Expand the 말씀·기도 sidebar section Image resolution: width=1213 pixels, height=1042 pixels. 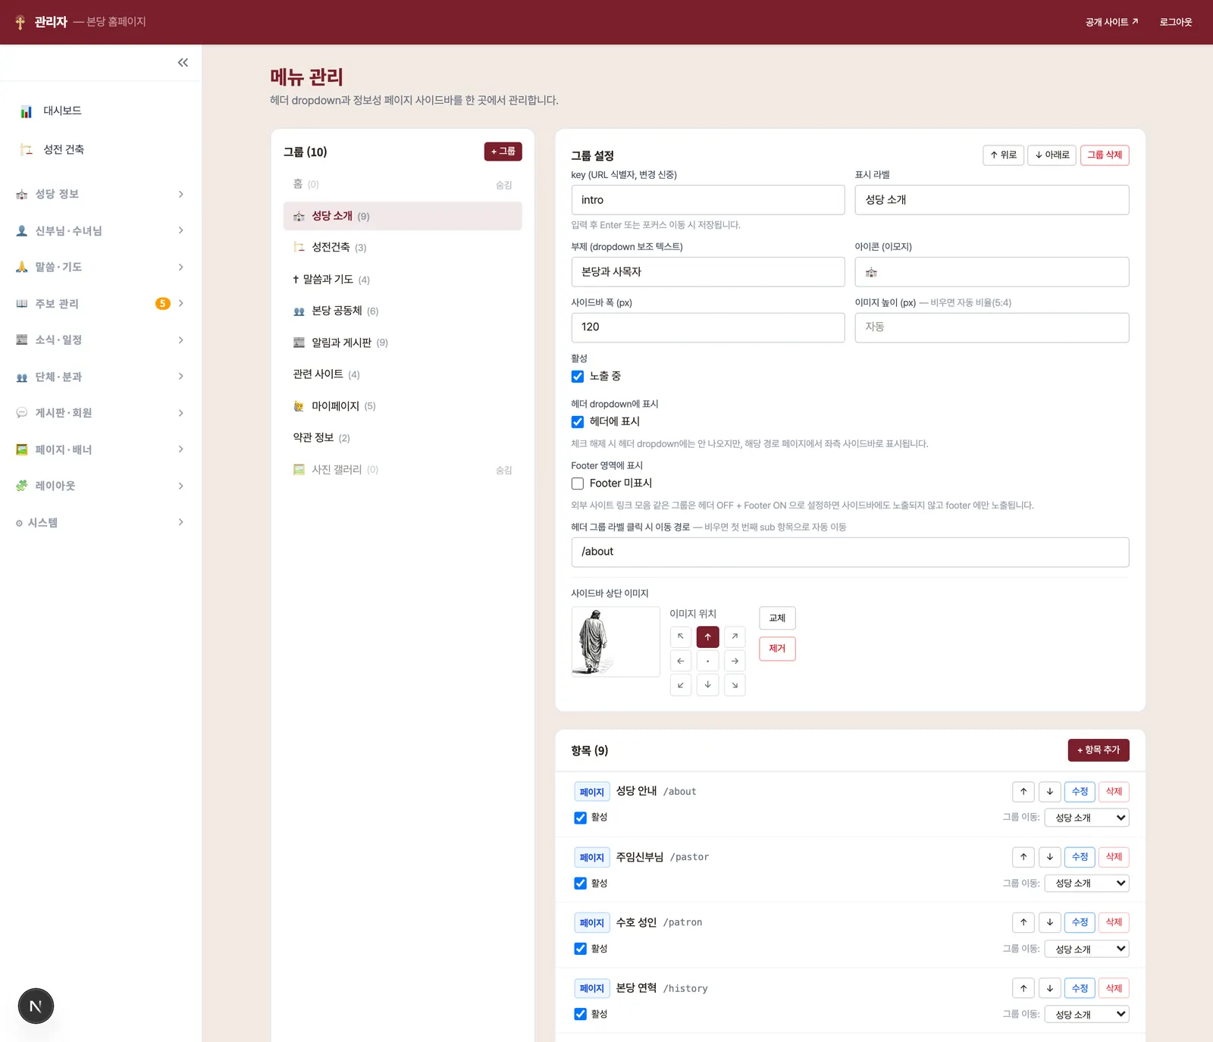(x=100, y=267)
